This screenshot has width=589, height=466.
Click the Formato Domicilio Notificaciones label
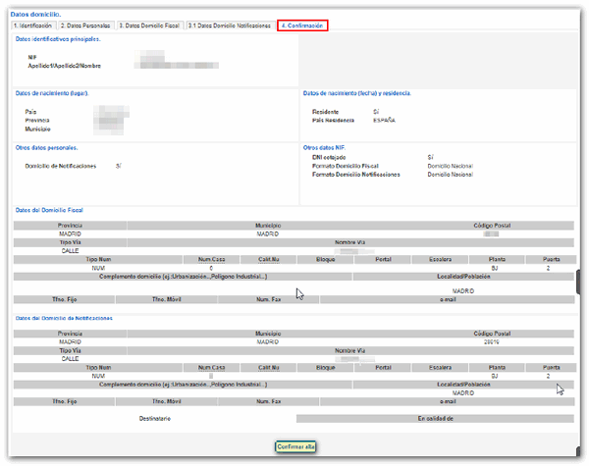click(x=355, y=175)
